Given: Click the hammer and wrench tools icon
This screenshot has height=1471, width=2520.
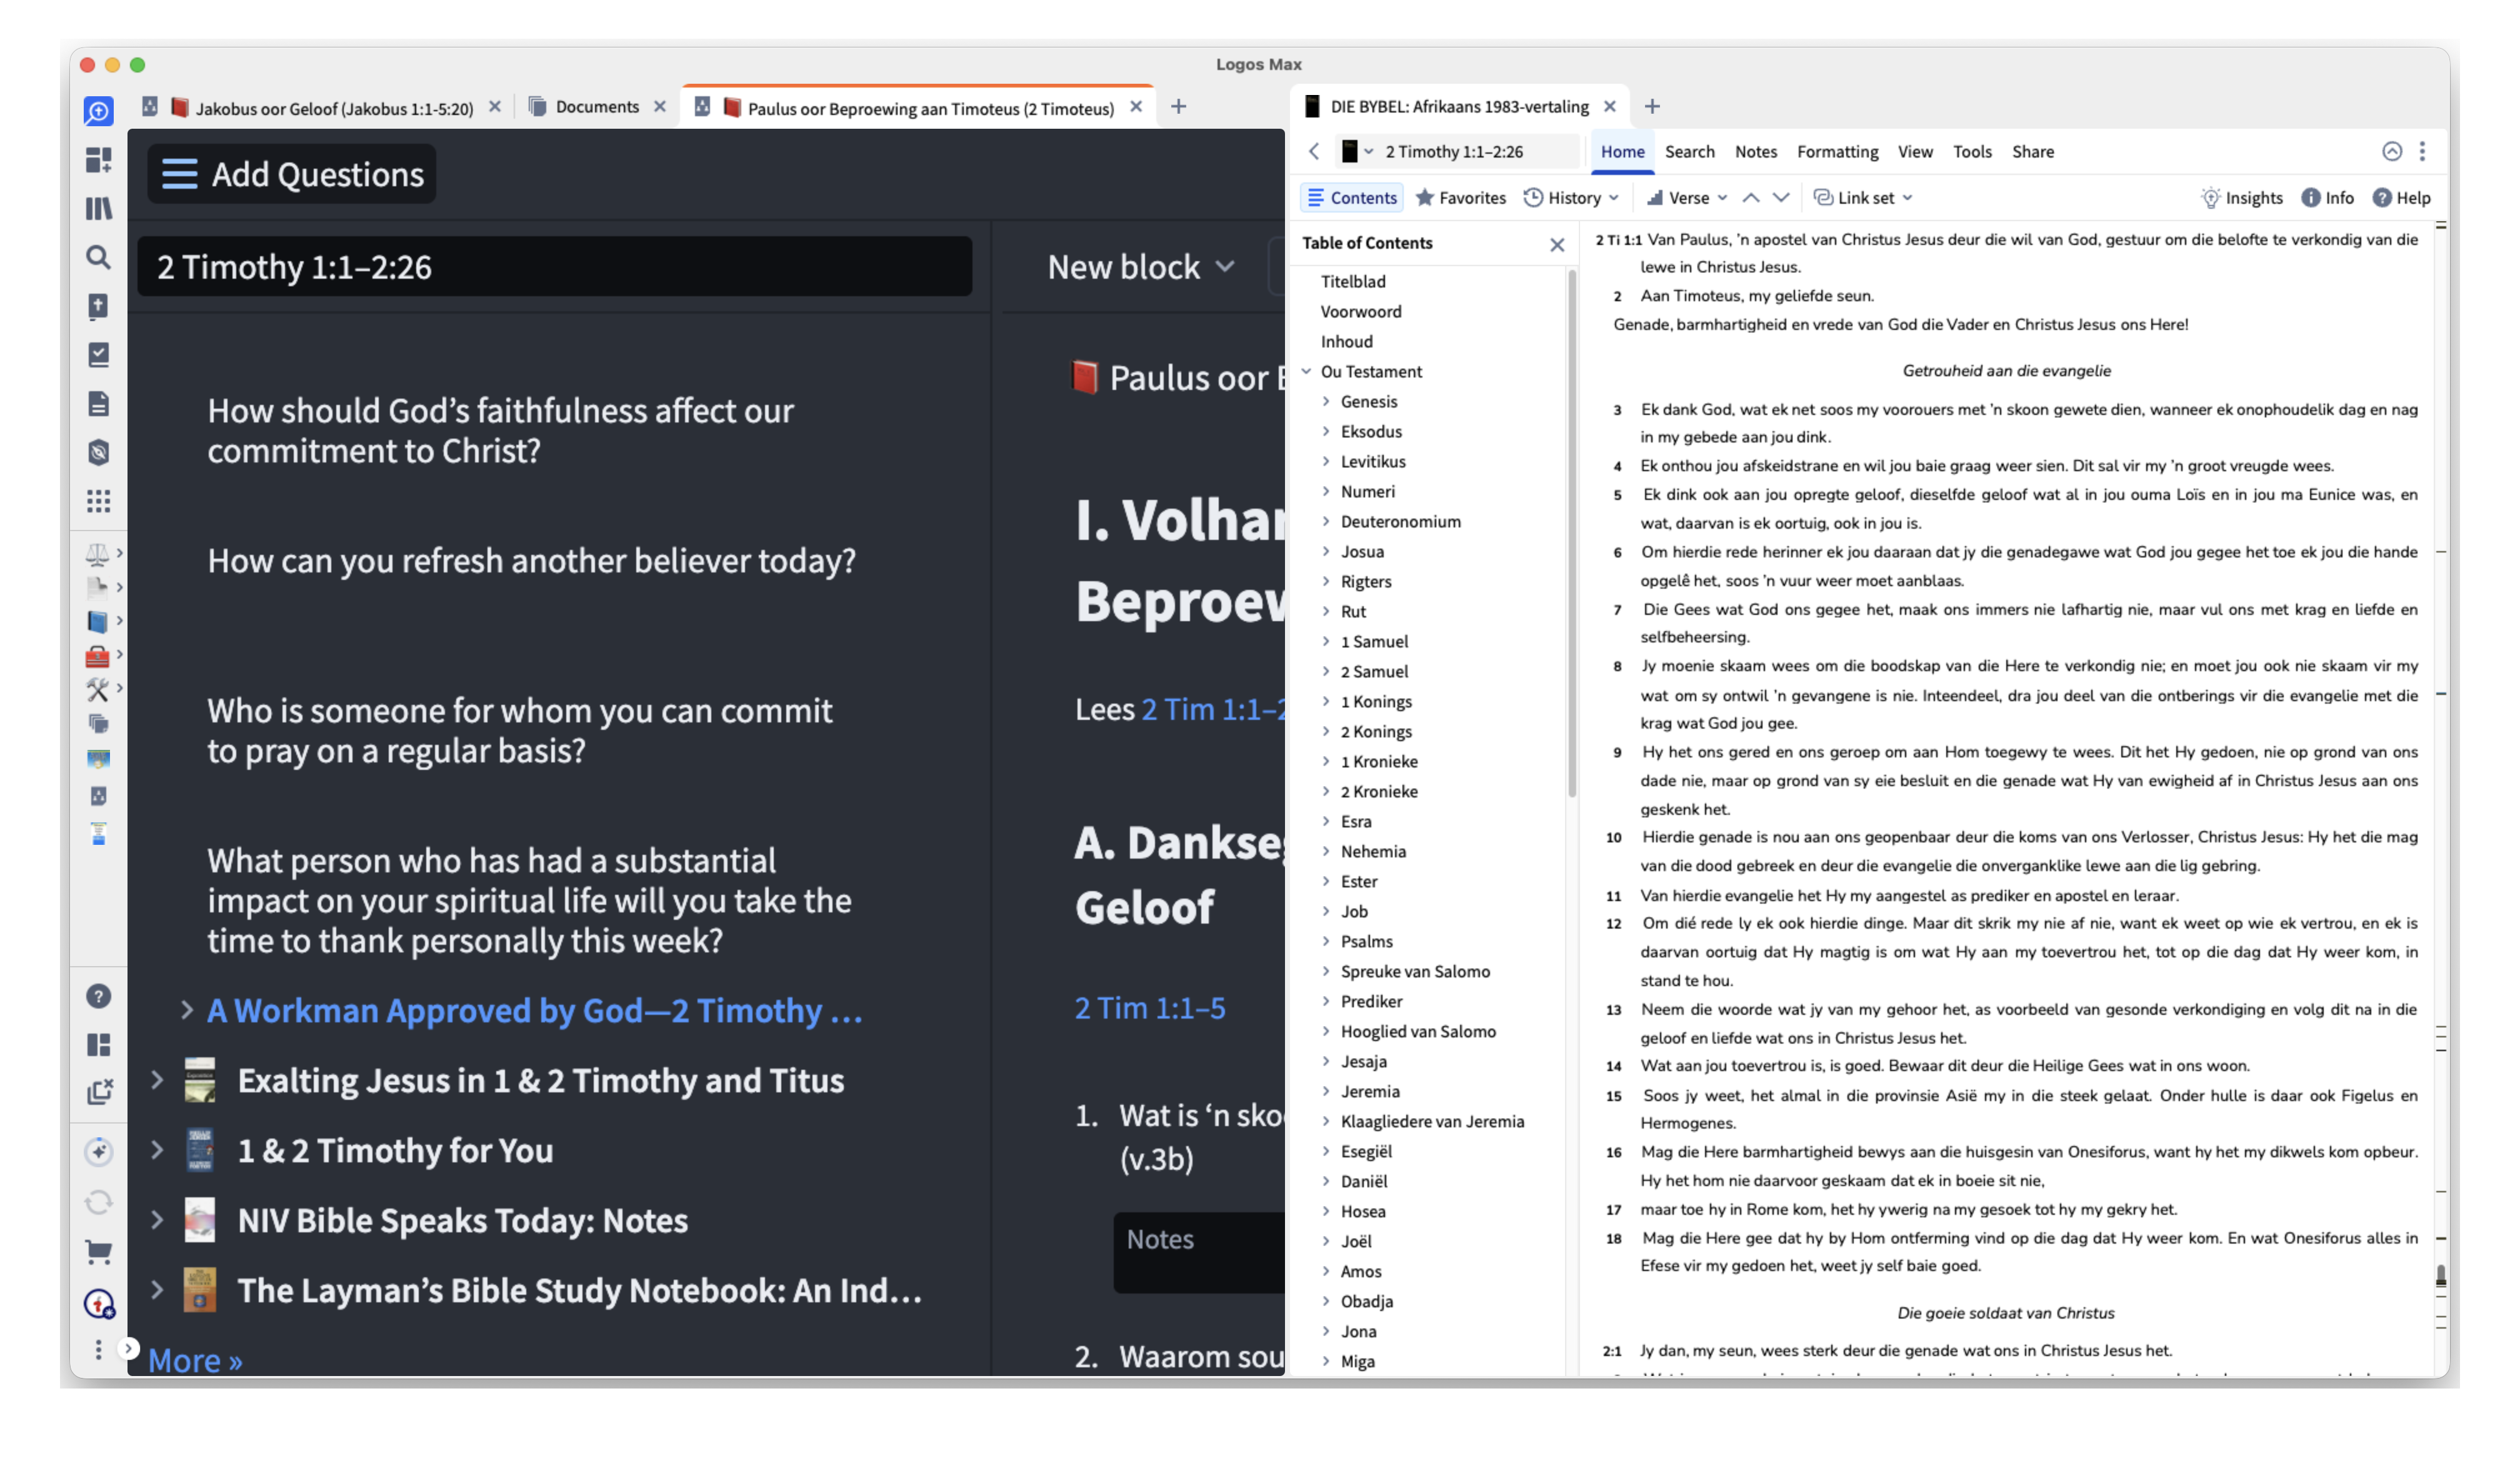Looking at the screenshot, I should [x=98, y=689].
